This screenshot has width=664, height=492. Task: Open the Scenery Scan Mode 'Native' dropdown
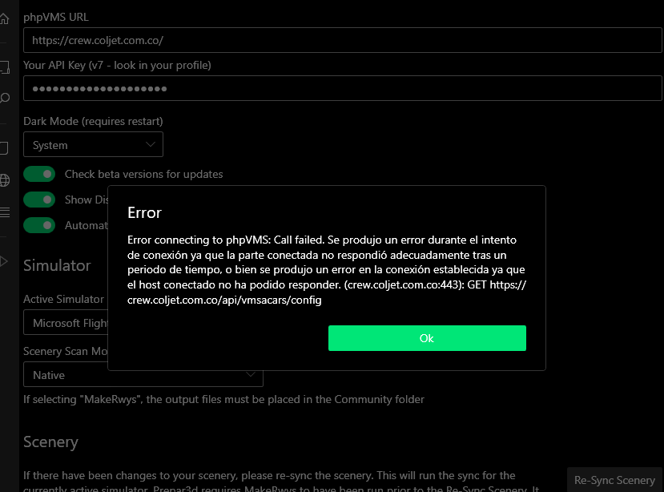coord(143,375)
